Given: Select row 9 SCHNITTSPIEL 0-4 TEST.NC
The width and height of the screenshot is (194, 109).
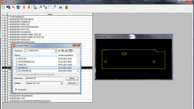Looking at the screenshot, I should (50, 37).
